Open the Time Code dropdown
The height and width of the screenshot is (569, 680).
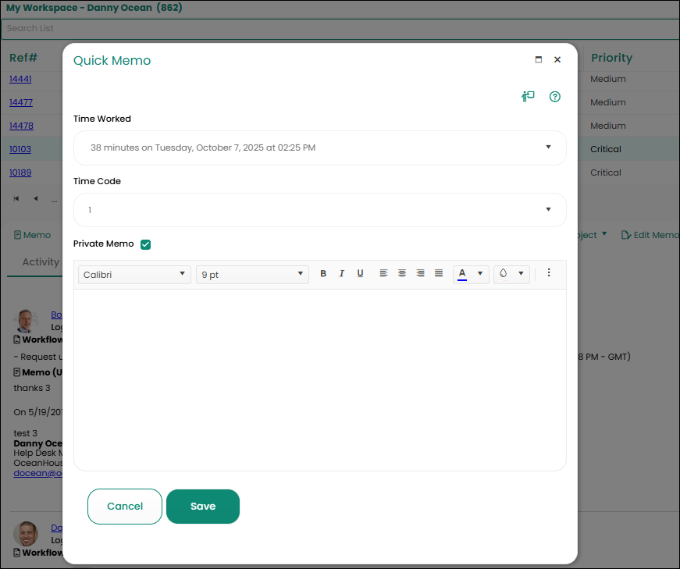548,209
